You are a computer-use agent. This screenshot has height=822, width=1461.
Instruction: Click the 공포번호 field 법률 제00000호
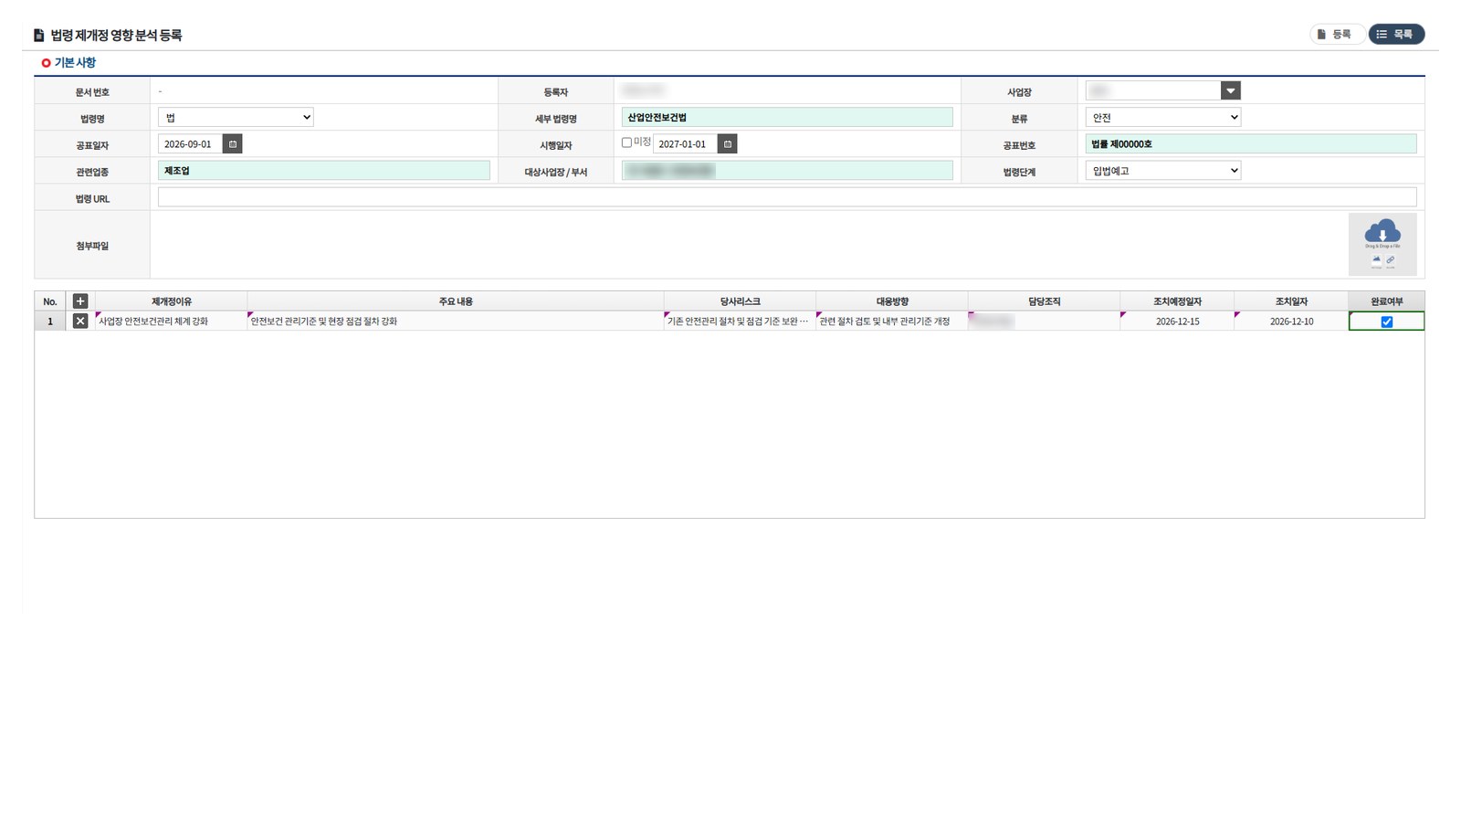point(1251,143)
